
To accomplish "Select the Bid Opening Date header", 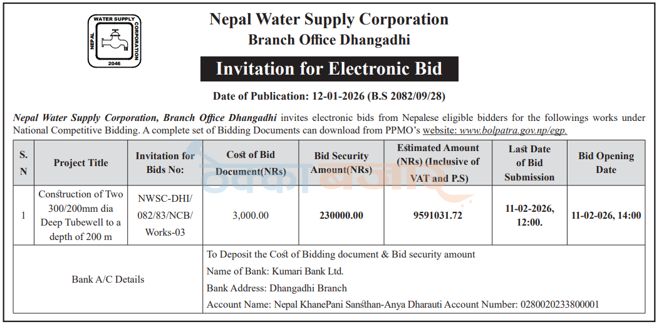I will (606, 163).
